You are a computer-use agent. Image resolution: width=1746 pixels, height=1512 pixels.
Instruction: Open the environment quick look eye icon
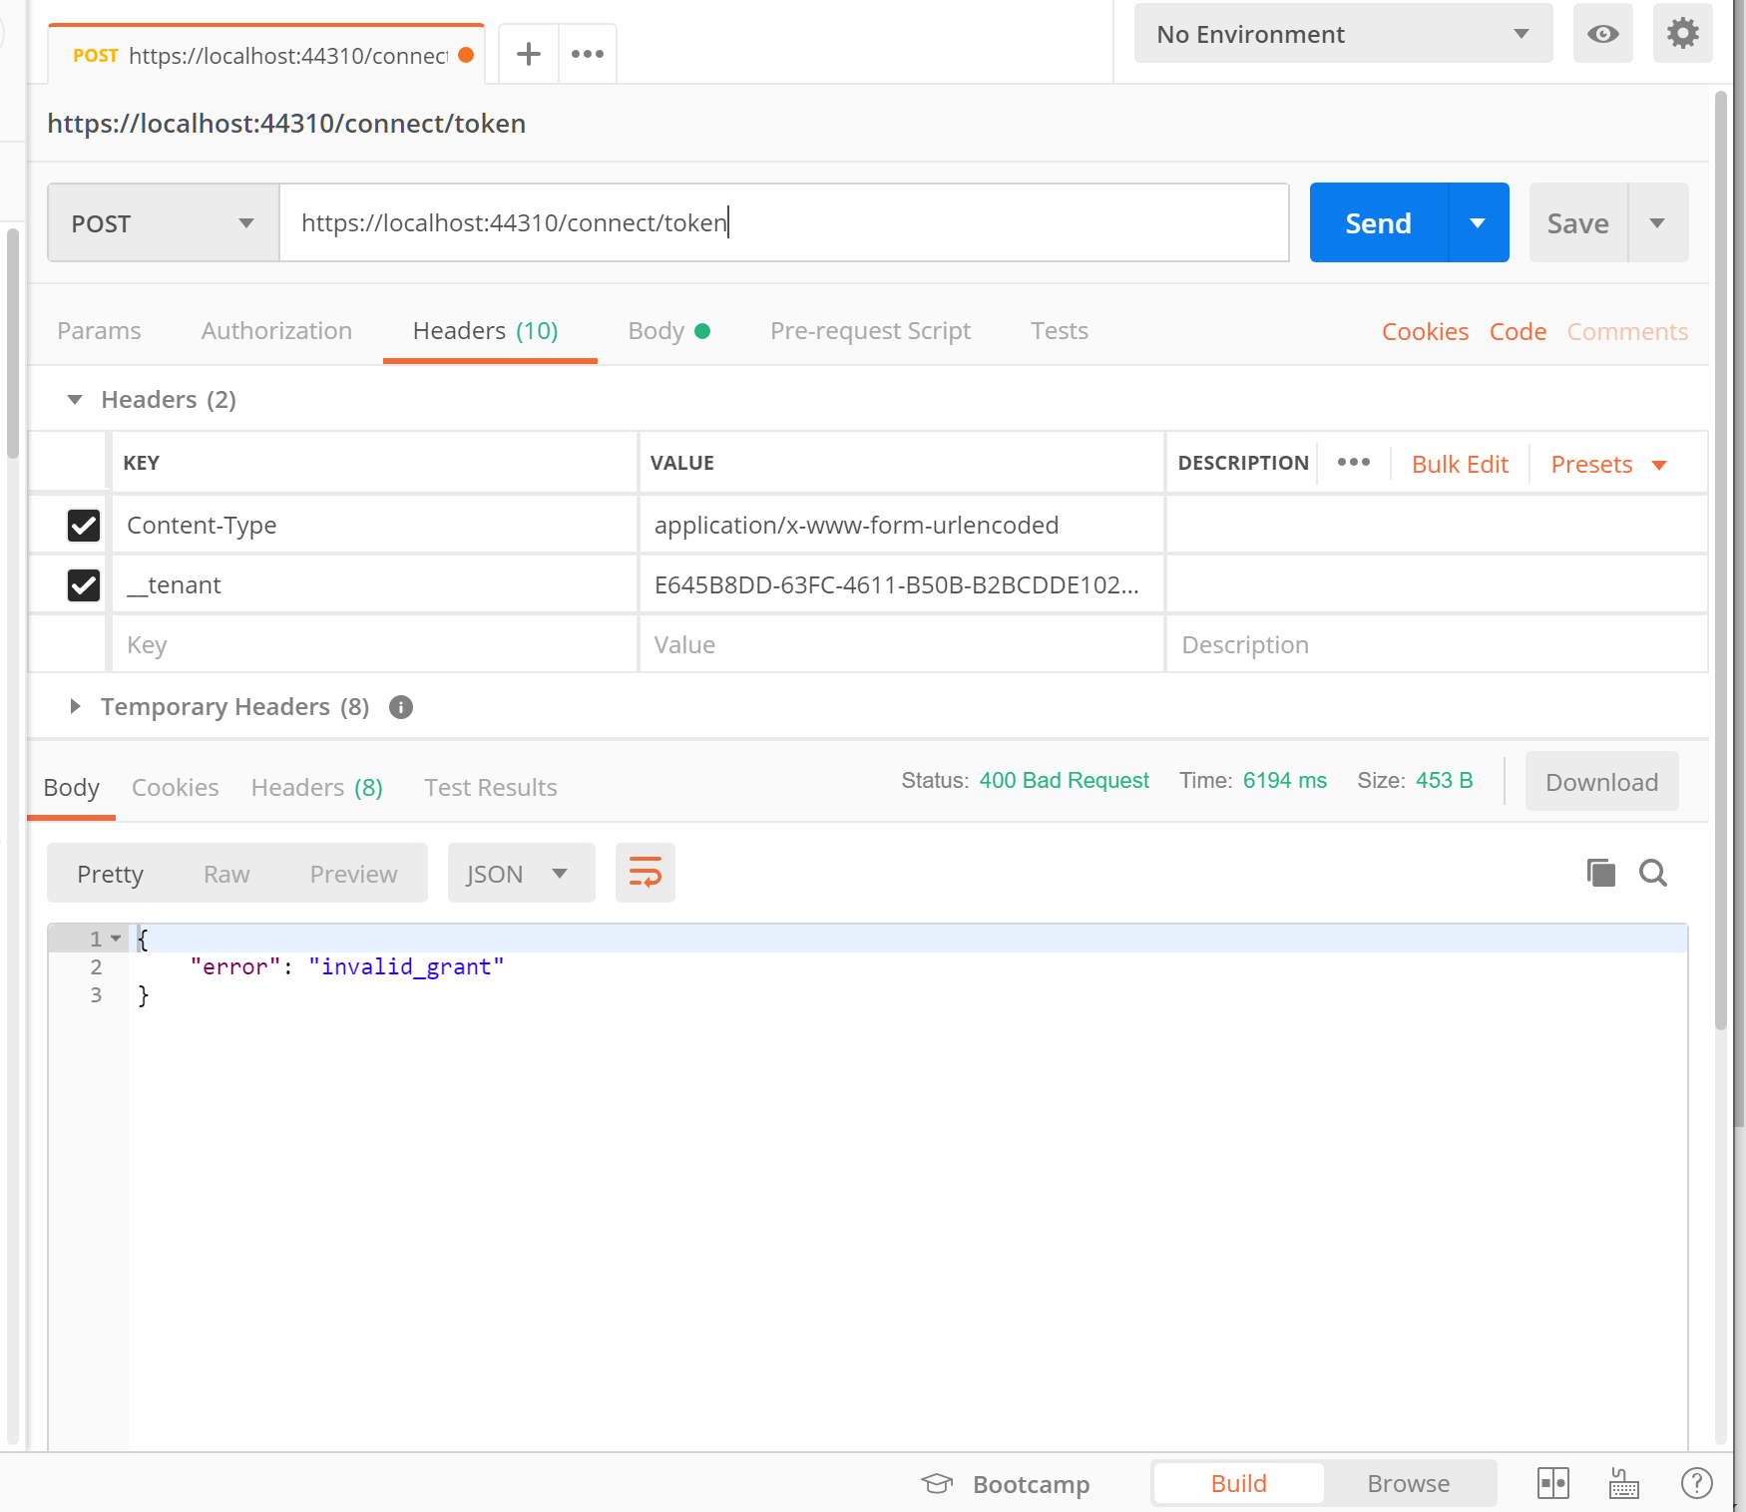1602,33
